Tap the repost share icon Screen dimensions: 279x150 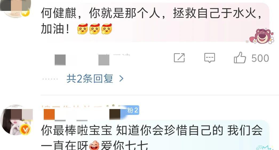(x=179, y=57)
